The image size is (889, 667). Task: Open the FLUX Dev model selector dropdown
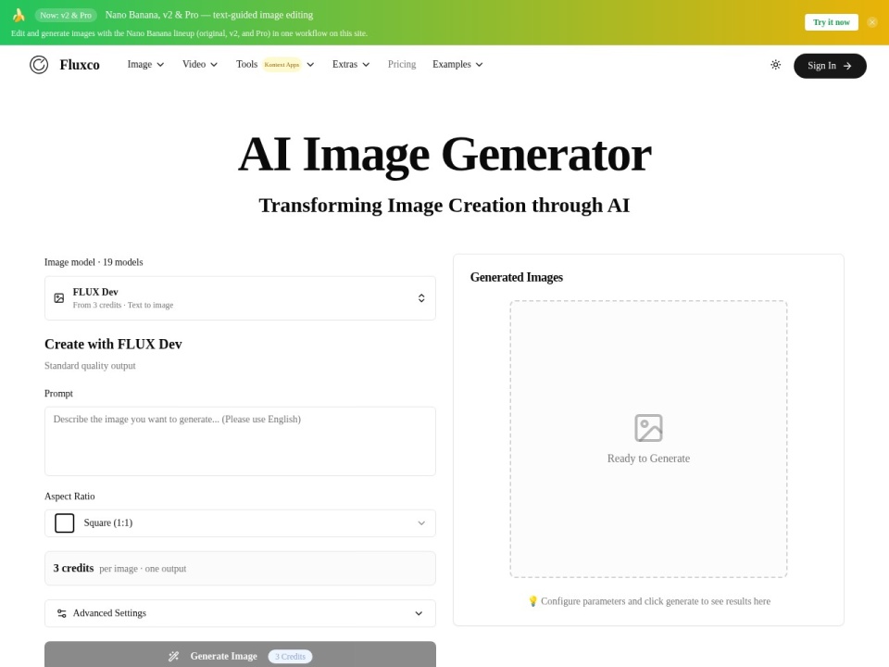pyautogui.click(x=241, y=298)
